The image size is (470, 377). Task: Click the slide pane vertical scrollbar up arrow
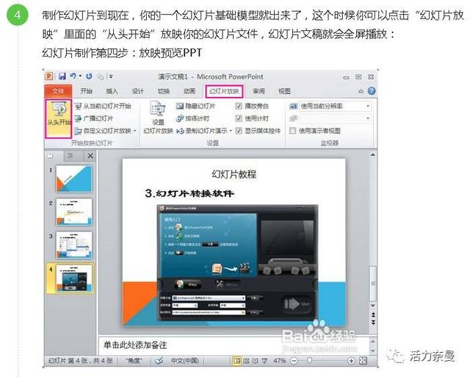point(373,155)
